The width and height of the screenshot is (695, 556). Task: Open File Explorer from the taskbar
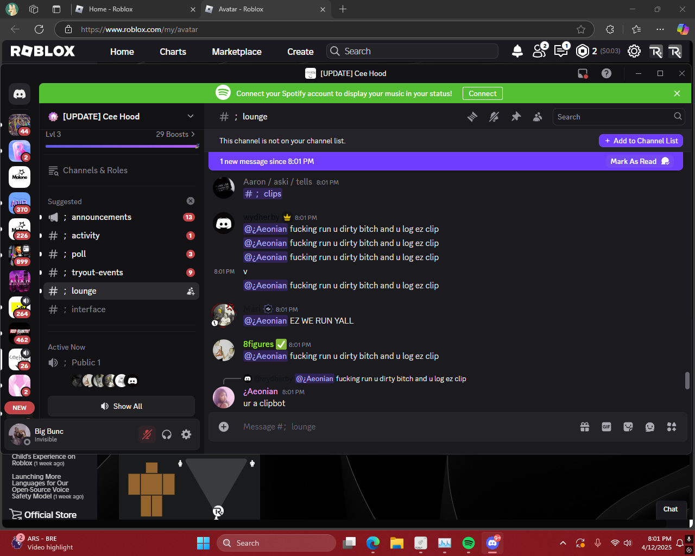pos(397,543)
